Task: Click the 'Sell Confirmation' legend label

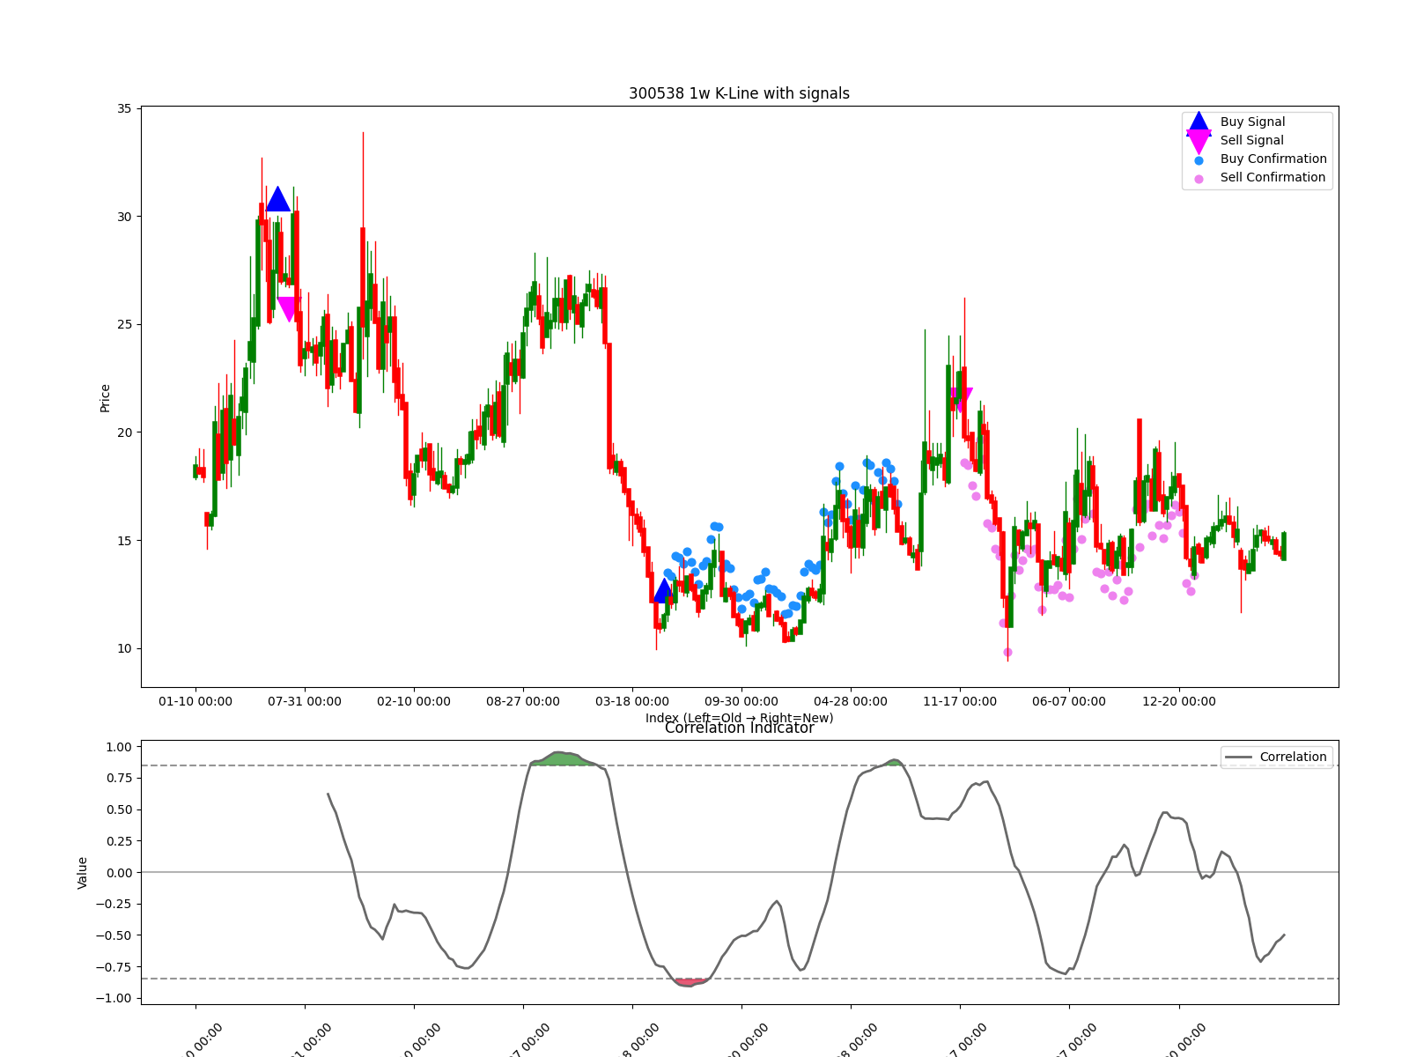Action: coord(1273,178)
